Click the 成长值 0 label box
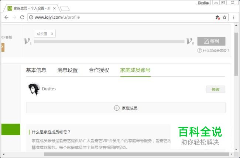The image size is (240, 158). pos(45,34)
